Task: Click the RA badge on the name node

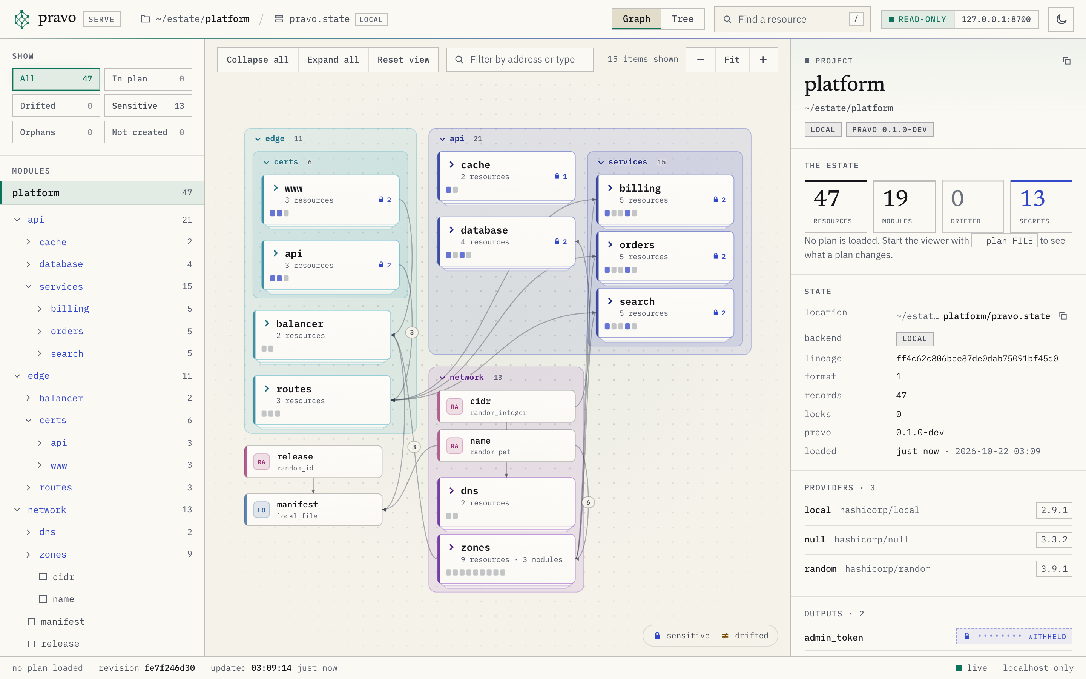Action: click(x=455, y=446)
